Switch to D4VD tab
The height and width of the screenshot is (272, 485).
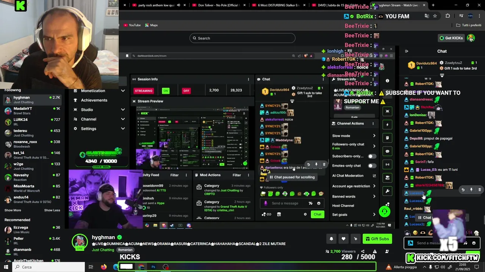(338, 5)
